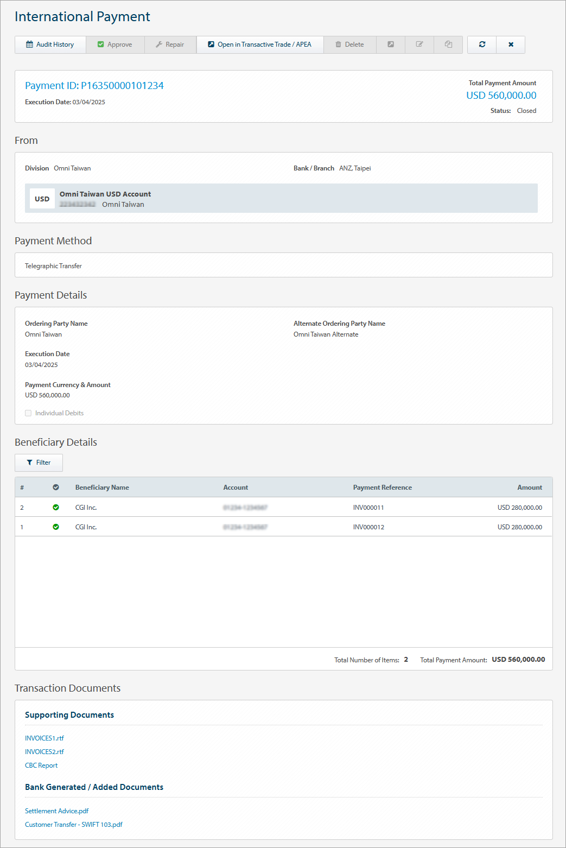Close the payment view with the X button
Image resolution: width=566 pixels, height=848 pixels.
click(510, 45)
